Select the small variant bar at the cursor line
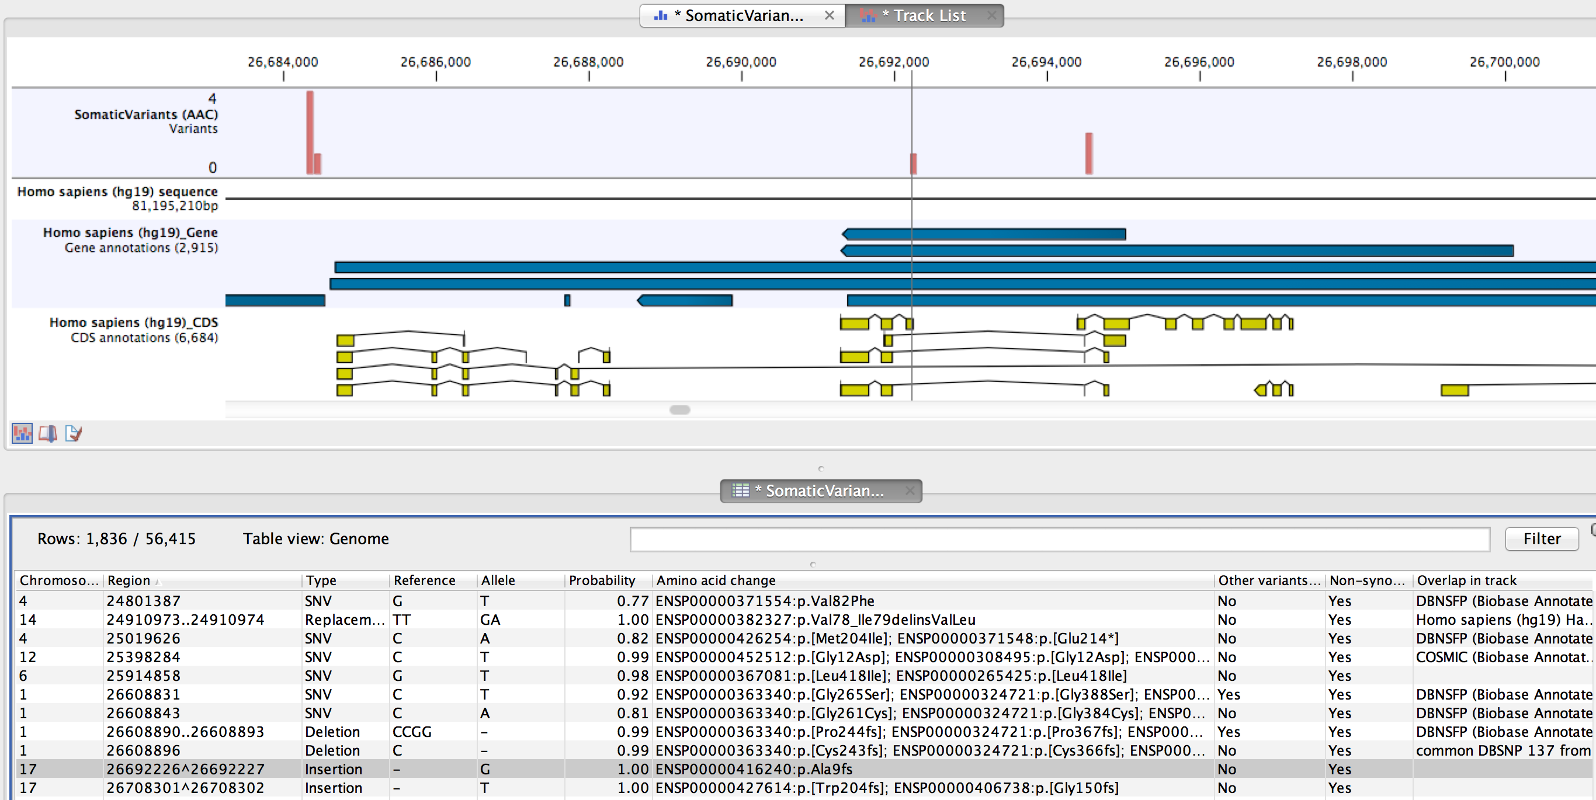The width and height of the screenshot is (1596, 800). click(x=913, y=164)
